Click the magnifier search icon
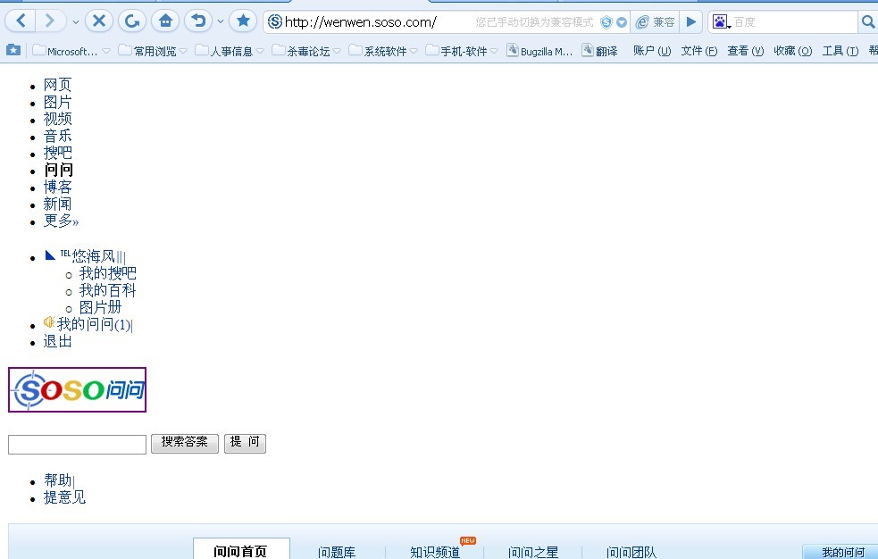878x559 pixels. pyautogui.click(x=868, y=21)
